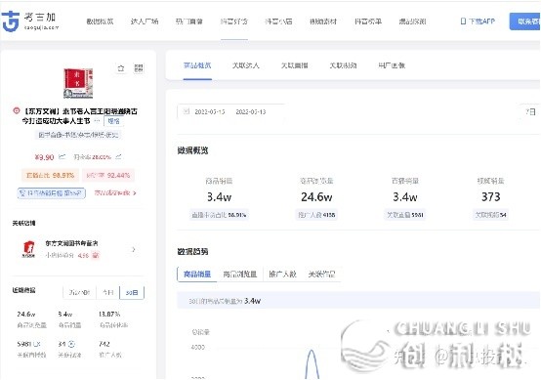Click the 742 promoters value
Screen dimensions: 541x380
pos(104,344)
